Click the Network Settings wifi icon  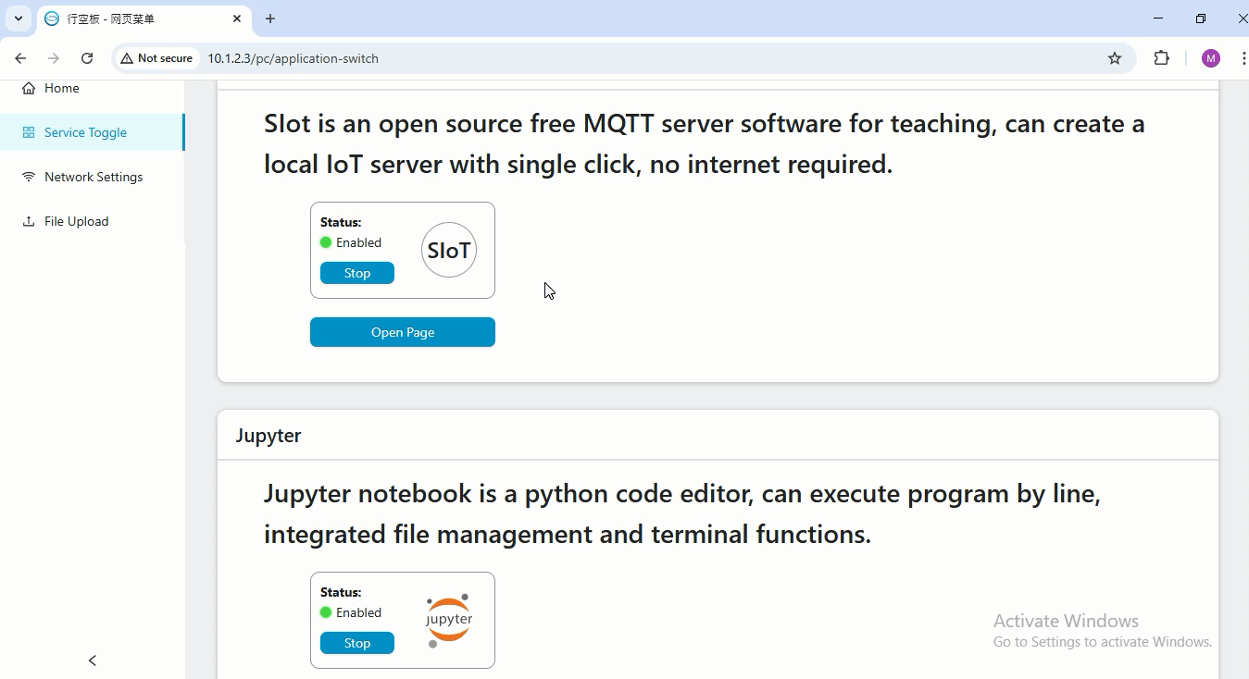(x=29, y=177)
